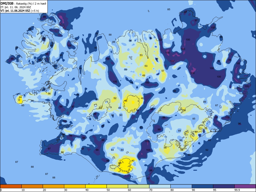The width and height of the screenshot is (256, 192).
Task: Select the map value '55' in the southeast
Action: coord(206,128)
